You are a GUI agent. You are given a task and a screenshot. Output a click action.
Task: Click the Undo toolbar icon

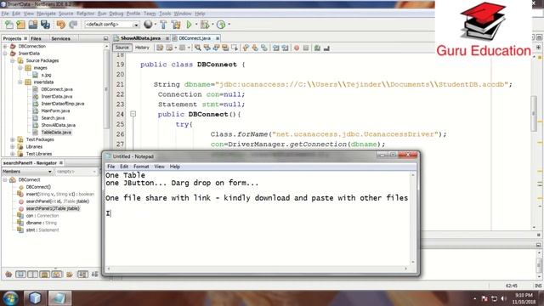(61, 25)
